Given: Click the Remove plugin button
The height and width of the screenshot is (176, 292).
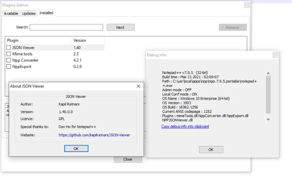Looking at the screenshot, I should [x=233, y=27].
